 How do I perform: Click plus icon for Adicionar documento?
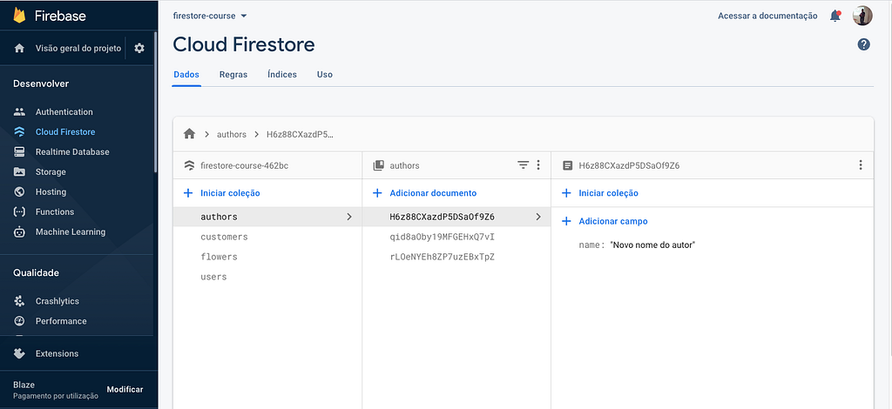376,193
